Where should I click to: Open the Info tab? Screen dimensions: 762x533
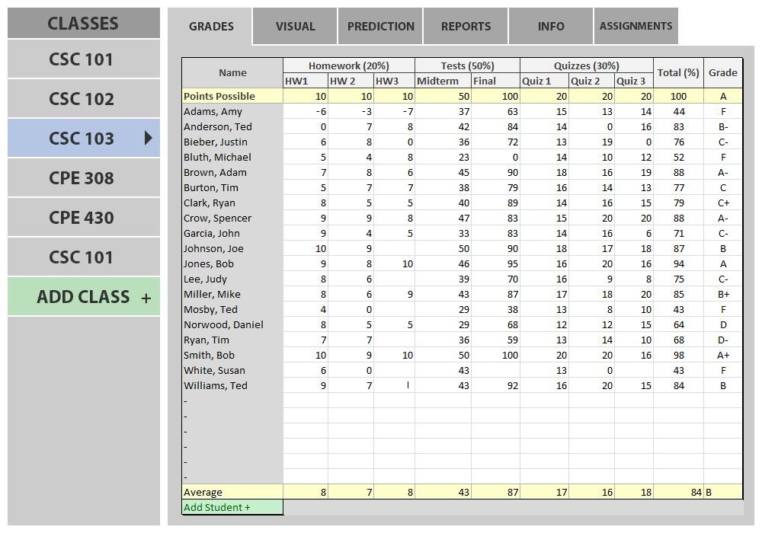(x=550, y=27)
